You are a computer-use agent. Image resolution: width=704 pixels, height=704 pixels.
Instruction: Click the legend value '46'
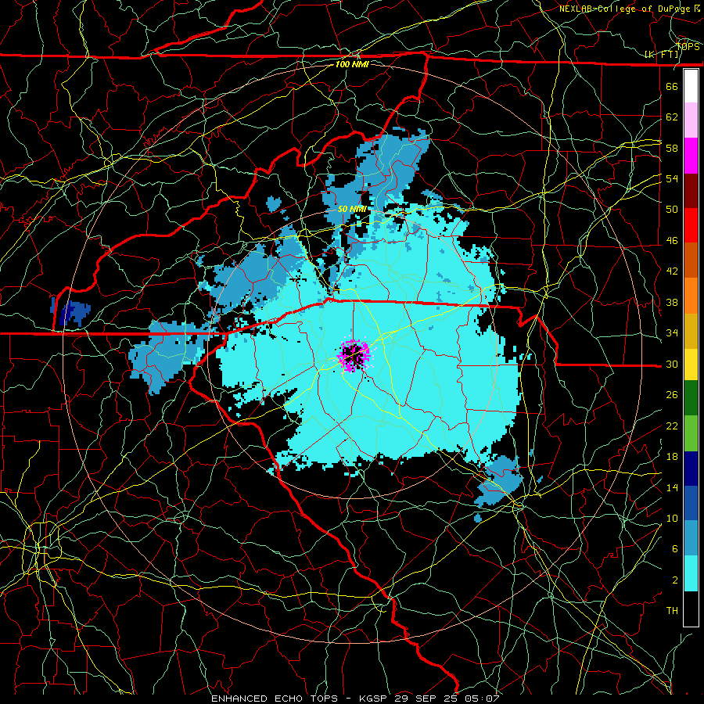click(x=672, y=241)
